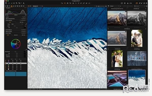Choose the Rotate straighten cursor tool

pyautogui.click(x=73, y=3)
